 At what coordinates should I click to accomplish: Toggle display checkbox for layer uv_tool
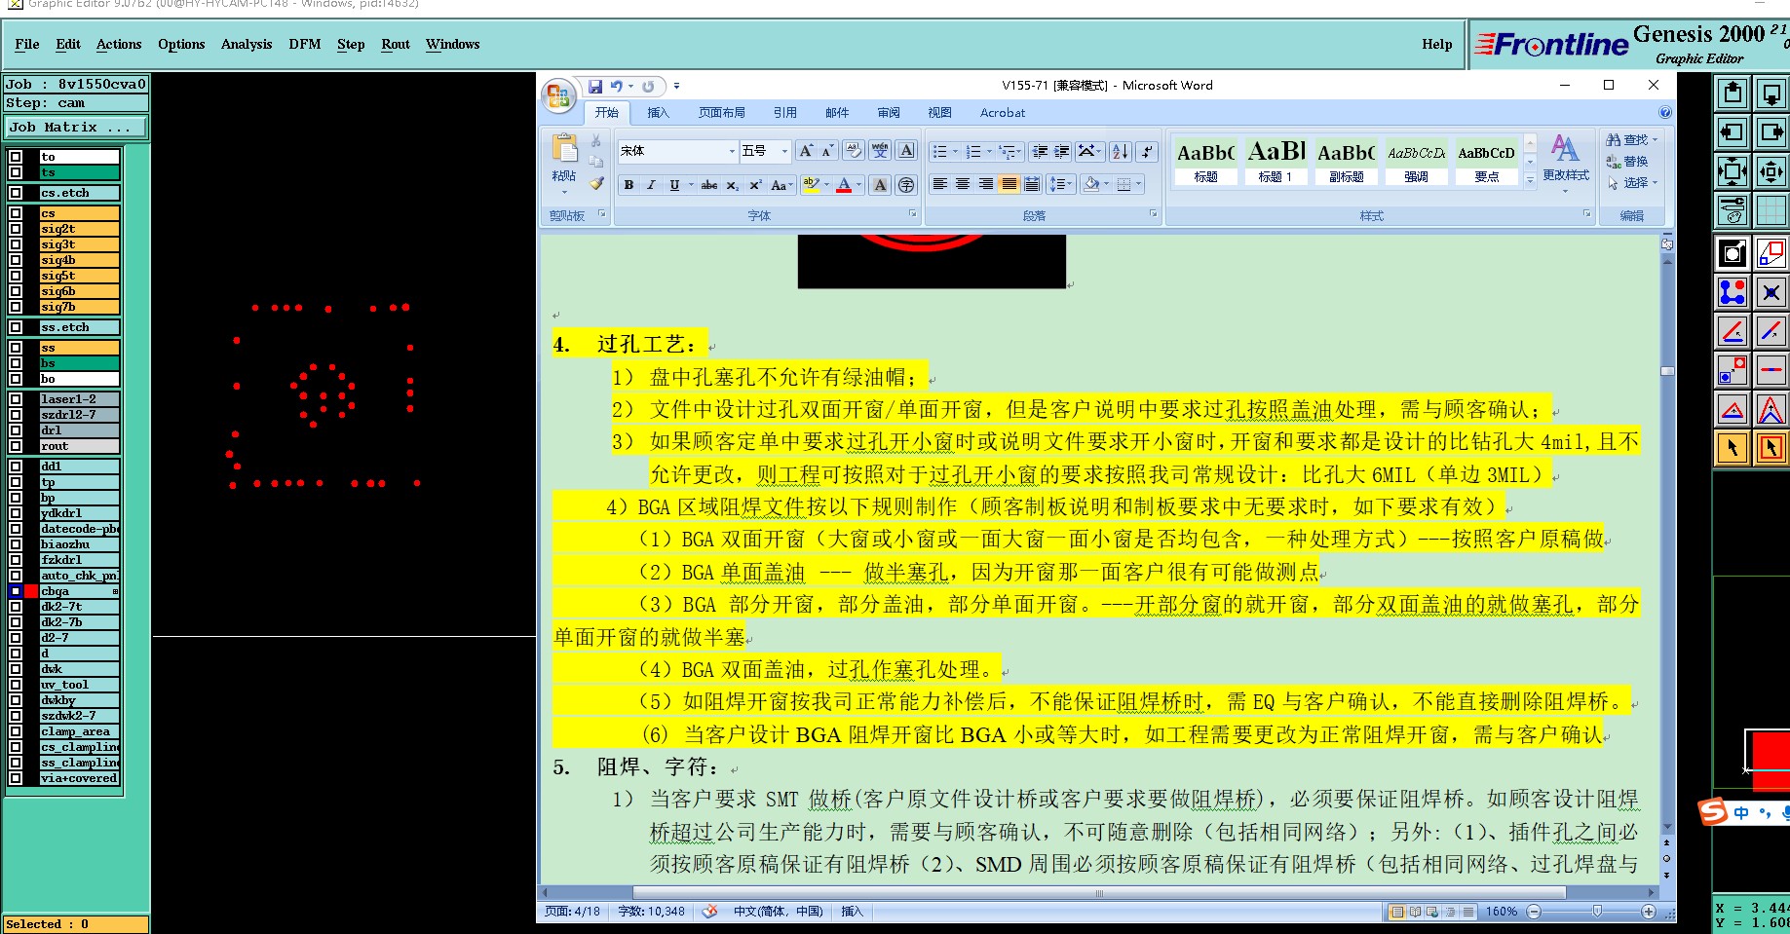(16, 685)
